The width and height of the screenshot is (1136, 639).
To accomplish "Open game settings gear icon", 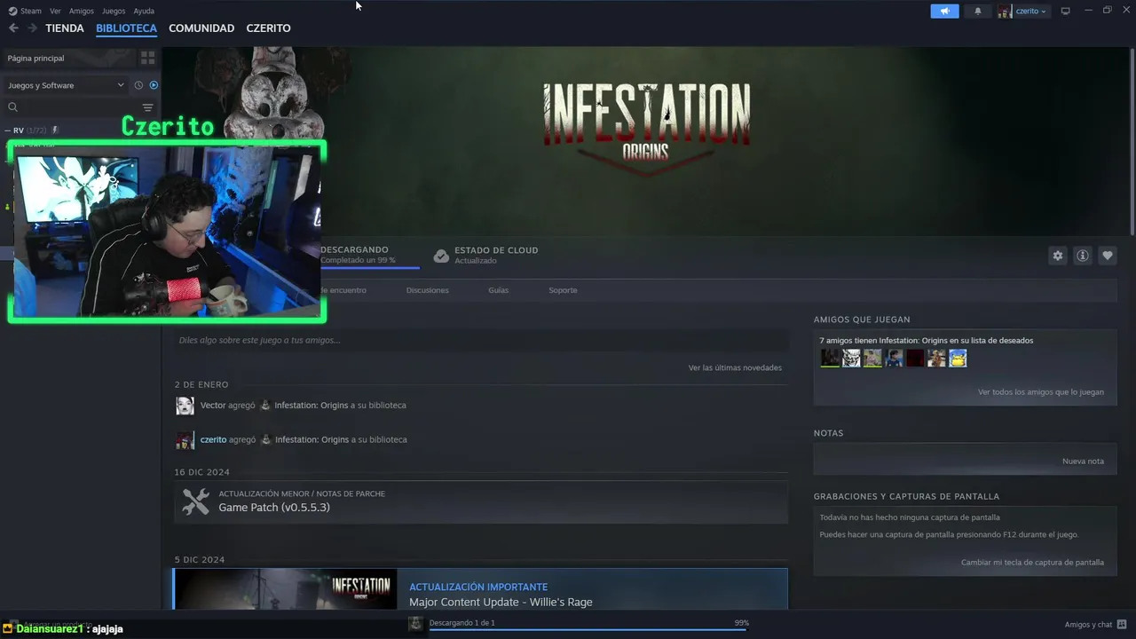I will [1057, 256].
